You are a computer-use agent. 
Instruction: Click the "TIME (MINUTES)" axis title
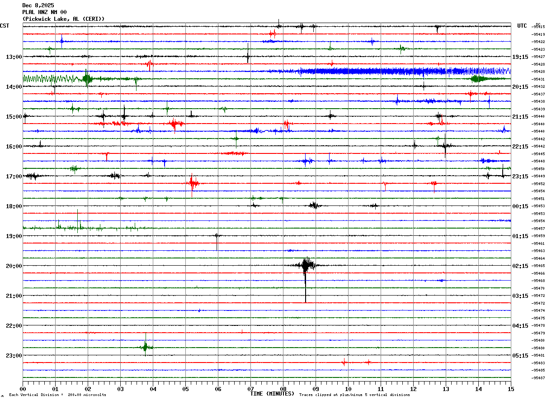(x=272, y=394)
